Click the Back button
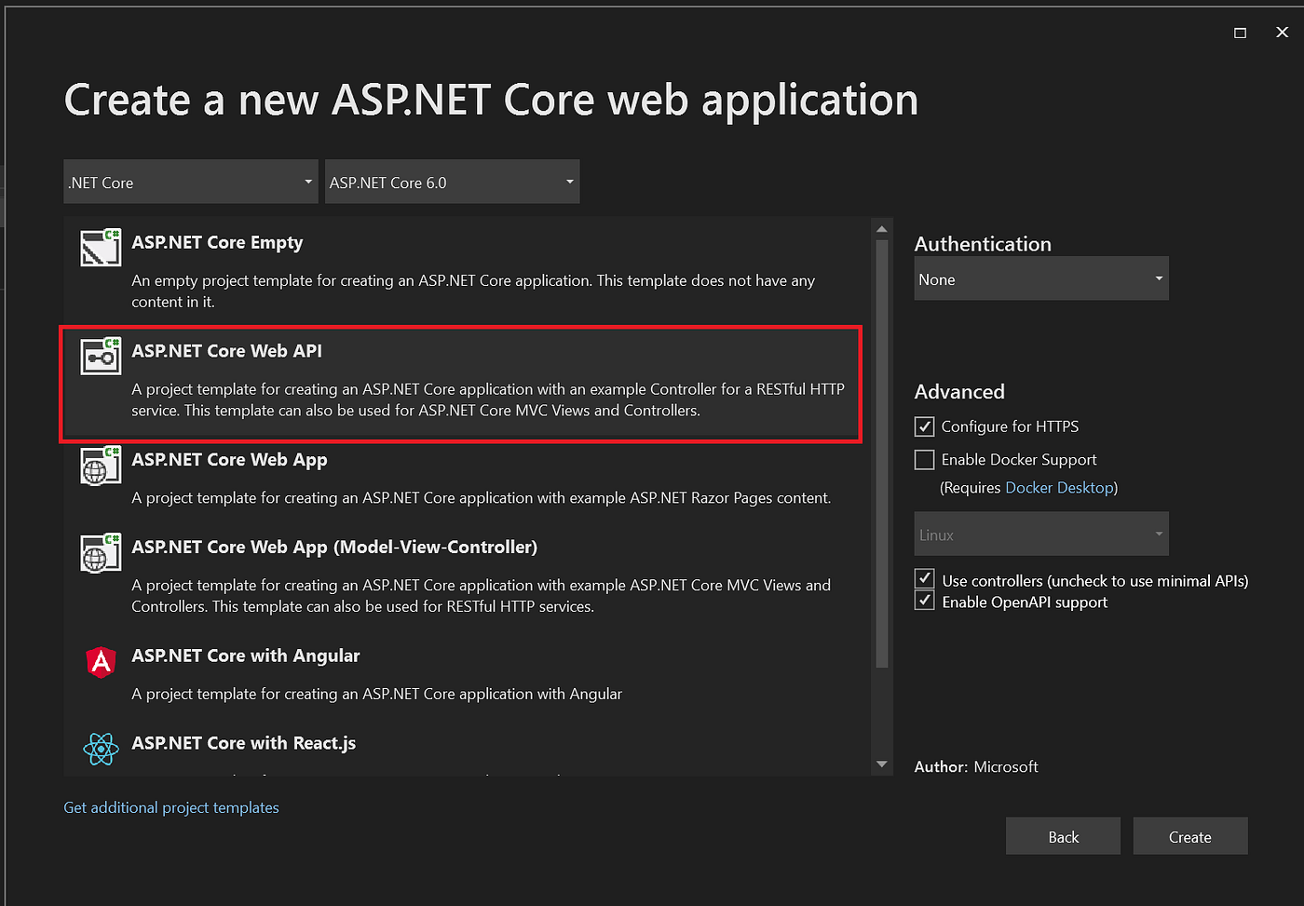This screenshot has width=1304, height=906. [1063, 836]
